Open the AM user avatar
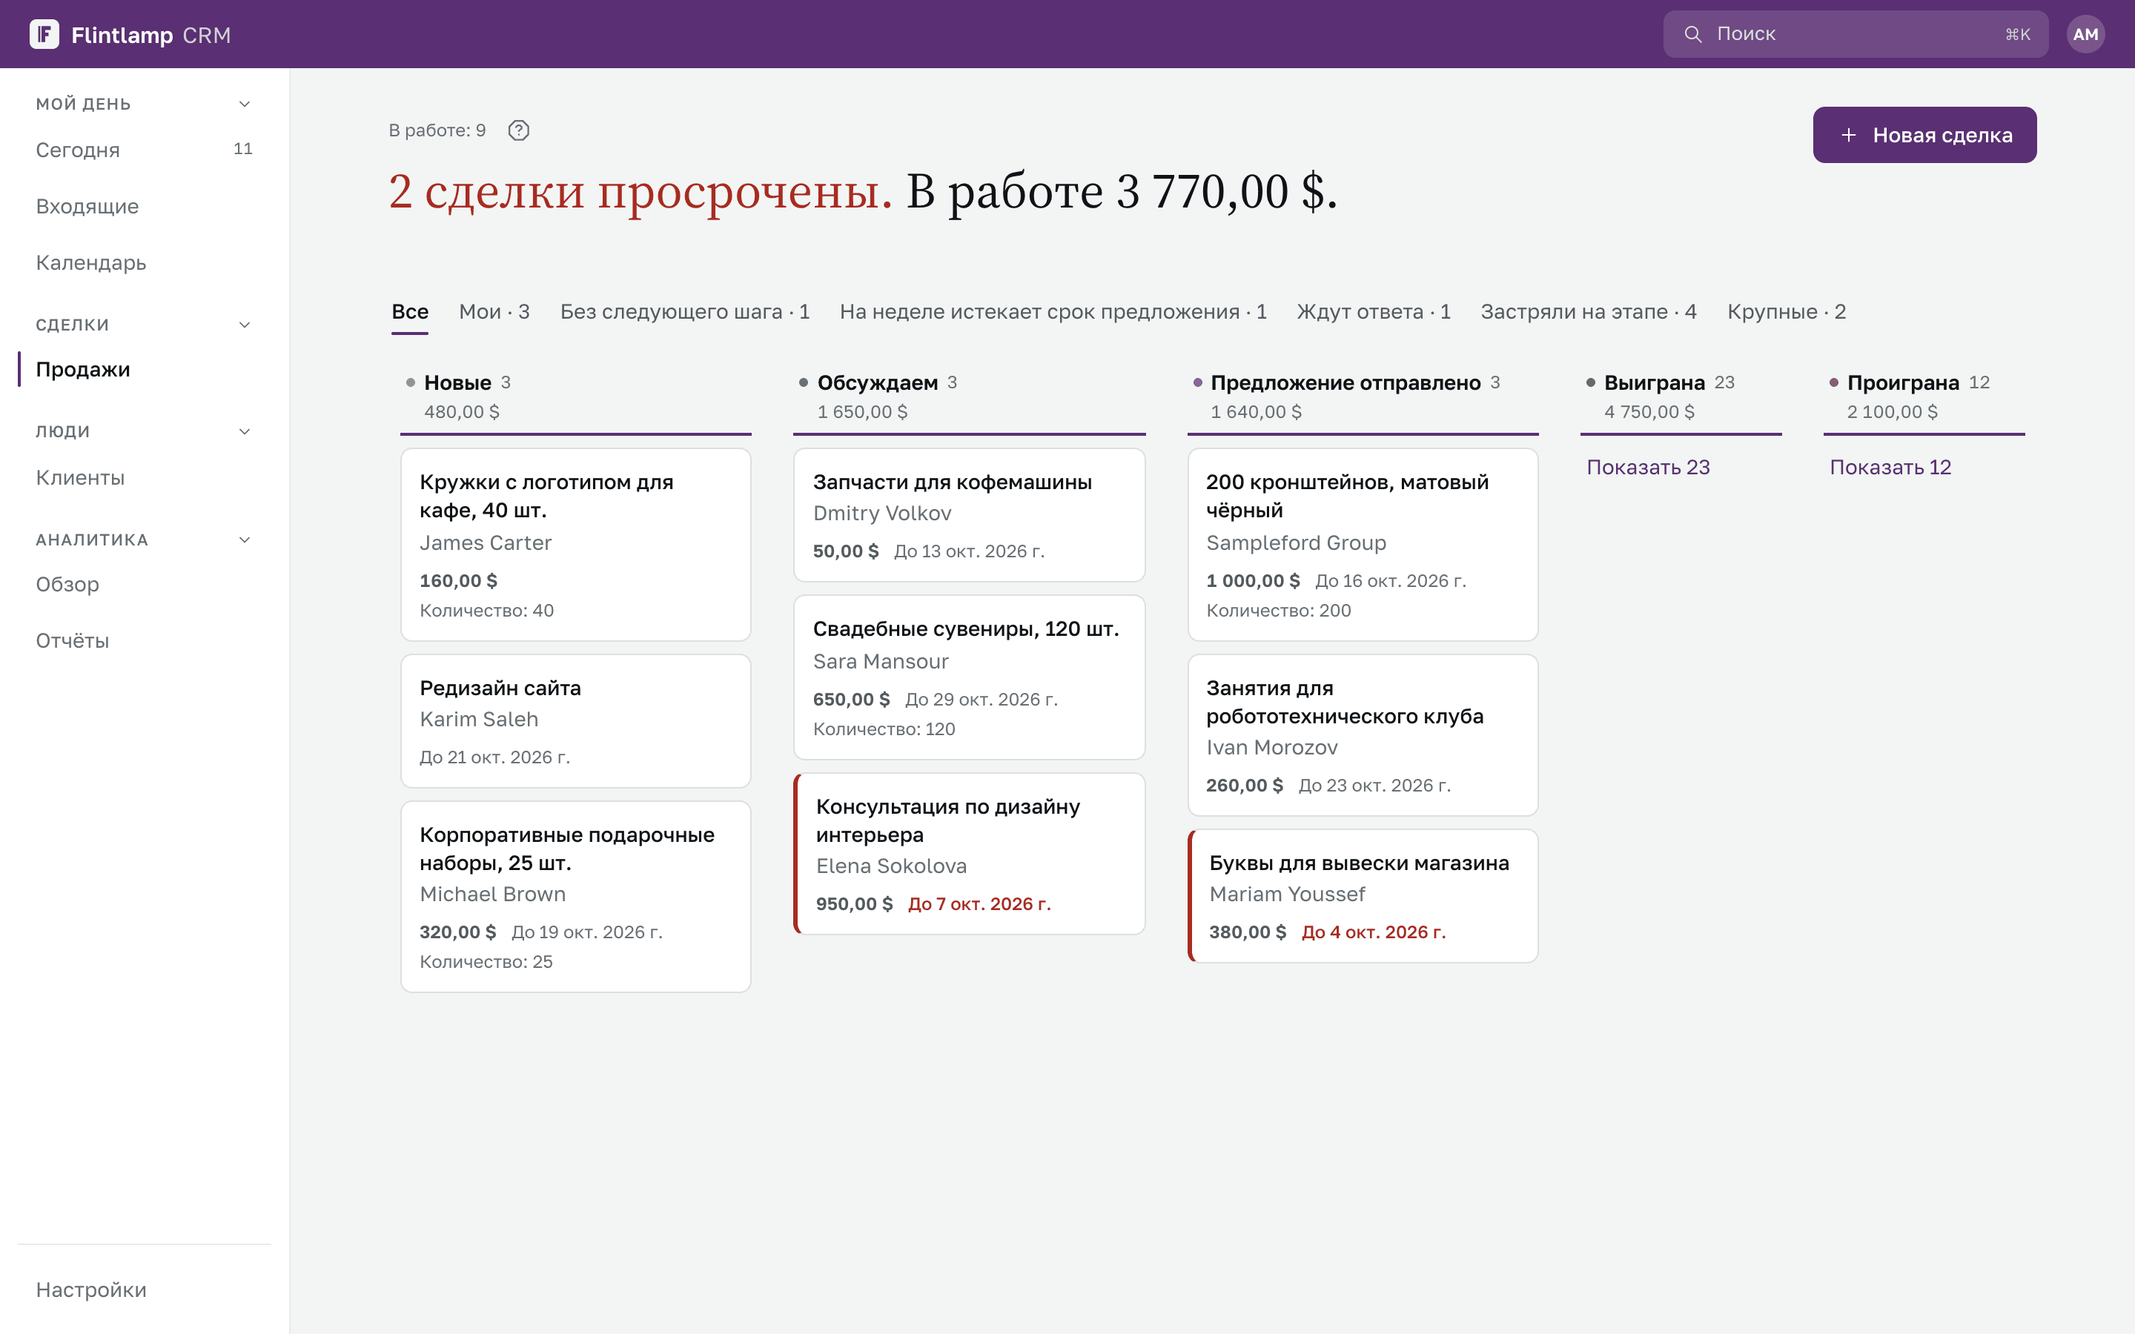Screen dimensions: 2135x1334 pyautogui.click(x=2085, y=34)
